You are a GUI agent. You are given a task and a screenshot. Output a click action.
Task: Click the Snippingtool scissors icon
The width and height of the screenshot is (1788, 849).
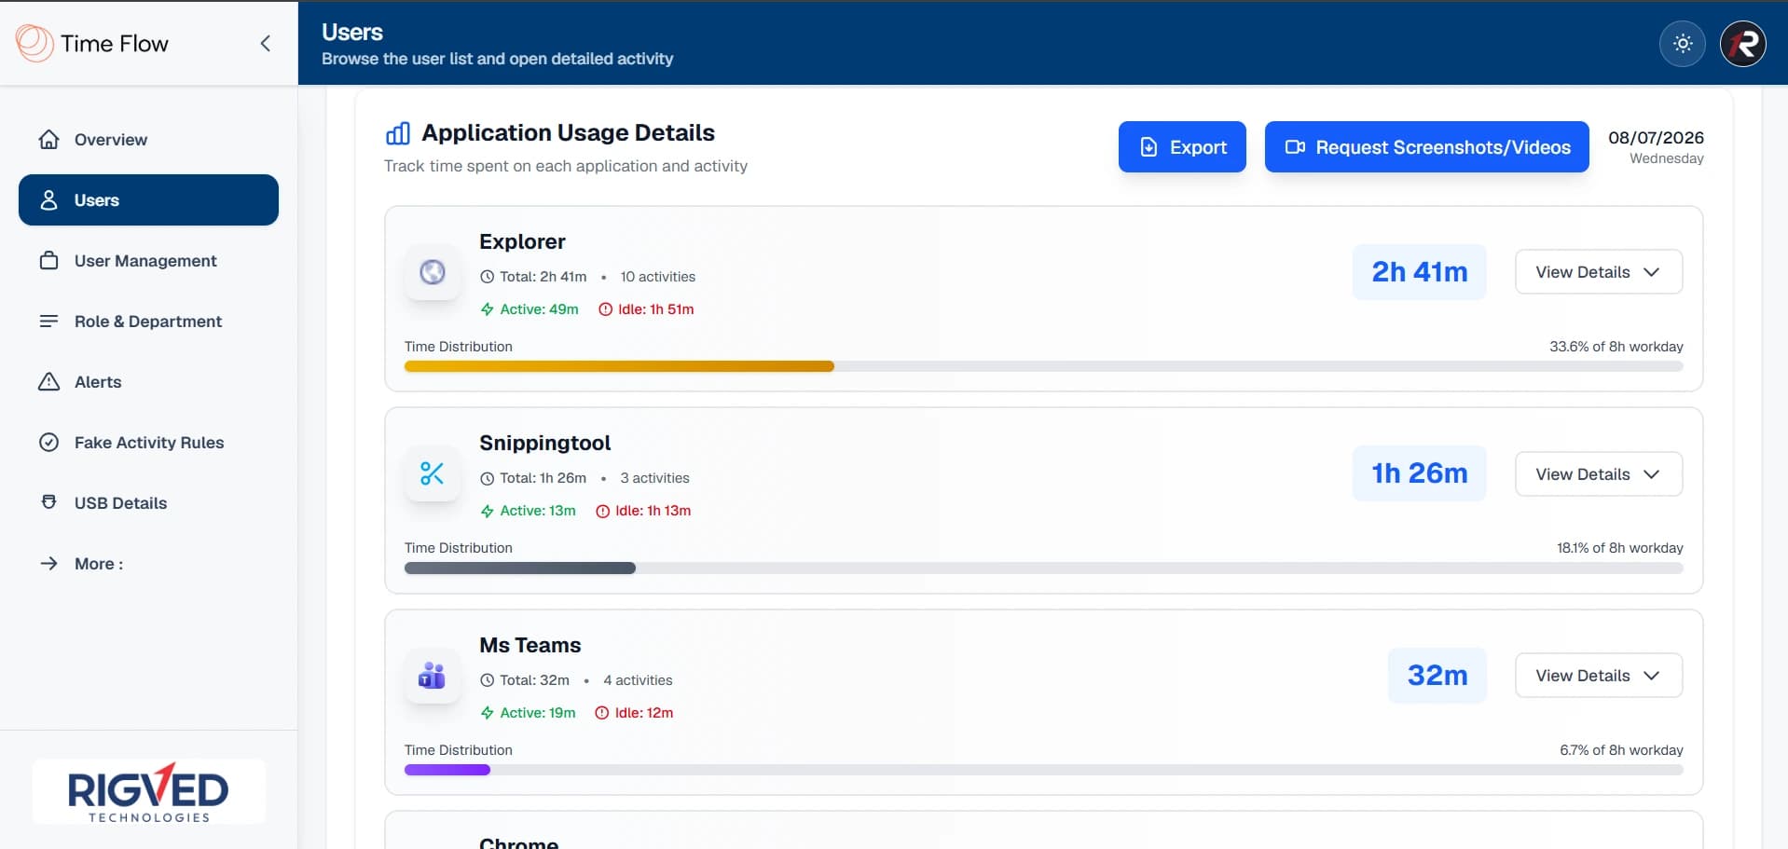coord(433,473)
